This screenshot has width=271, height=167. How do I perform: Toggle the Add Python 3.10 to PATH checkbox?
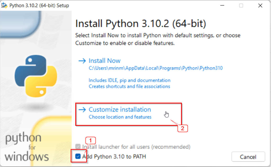78,156
